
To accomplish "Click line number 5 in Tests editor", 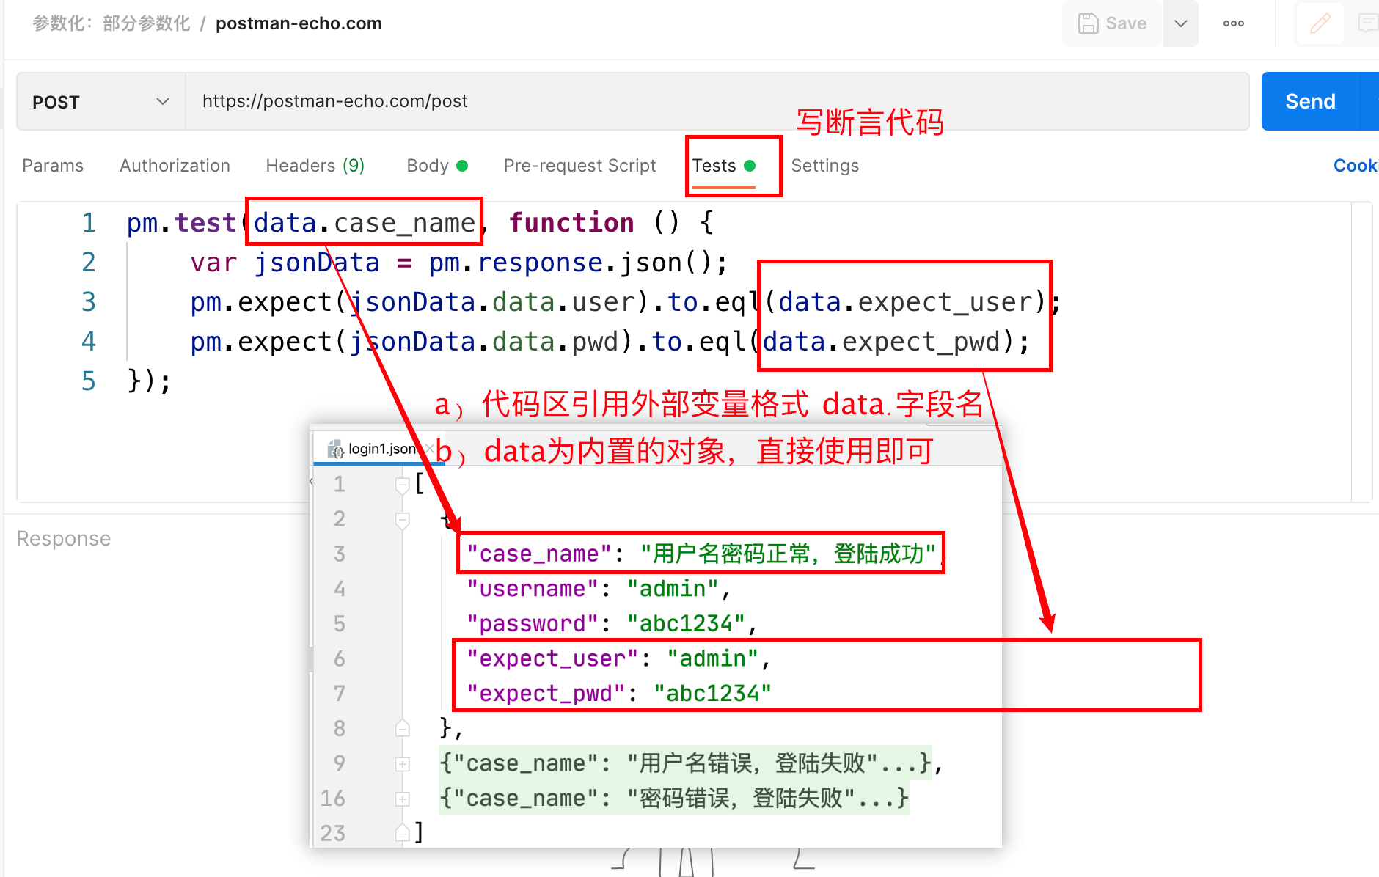I will (88, 381).
